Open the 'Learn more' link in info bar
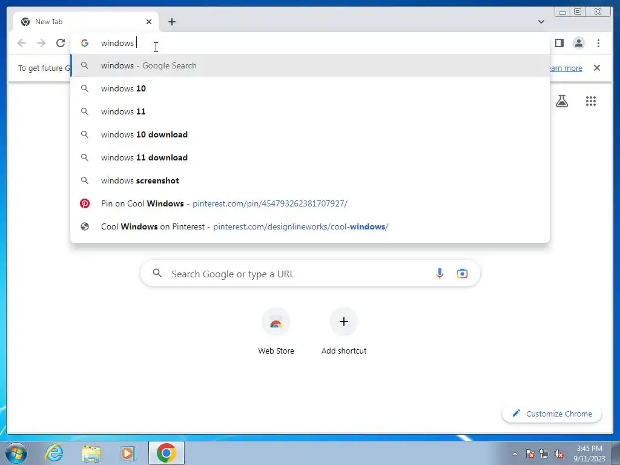The height and width of the screenshot is (465, 620). click(x=566, y=68)
